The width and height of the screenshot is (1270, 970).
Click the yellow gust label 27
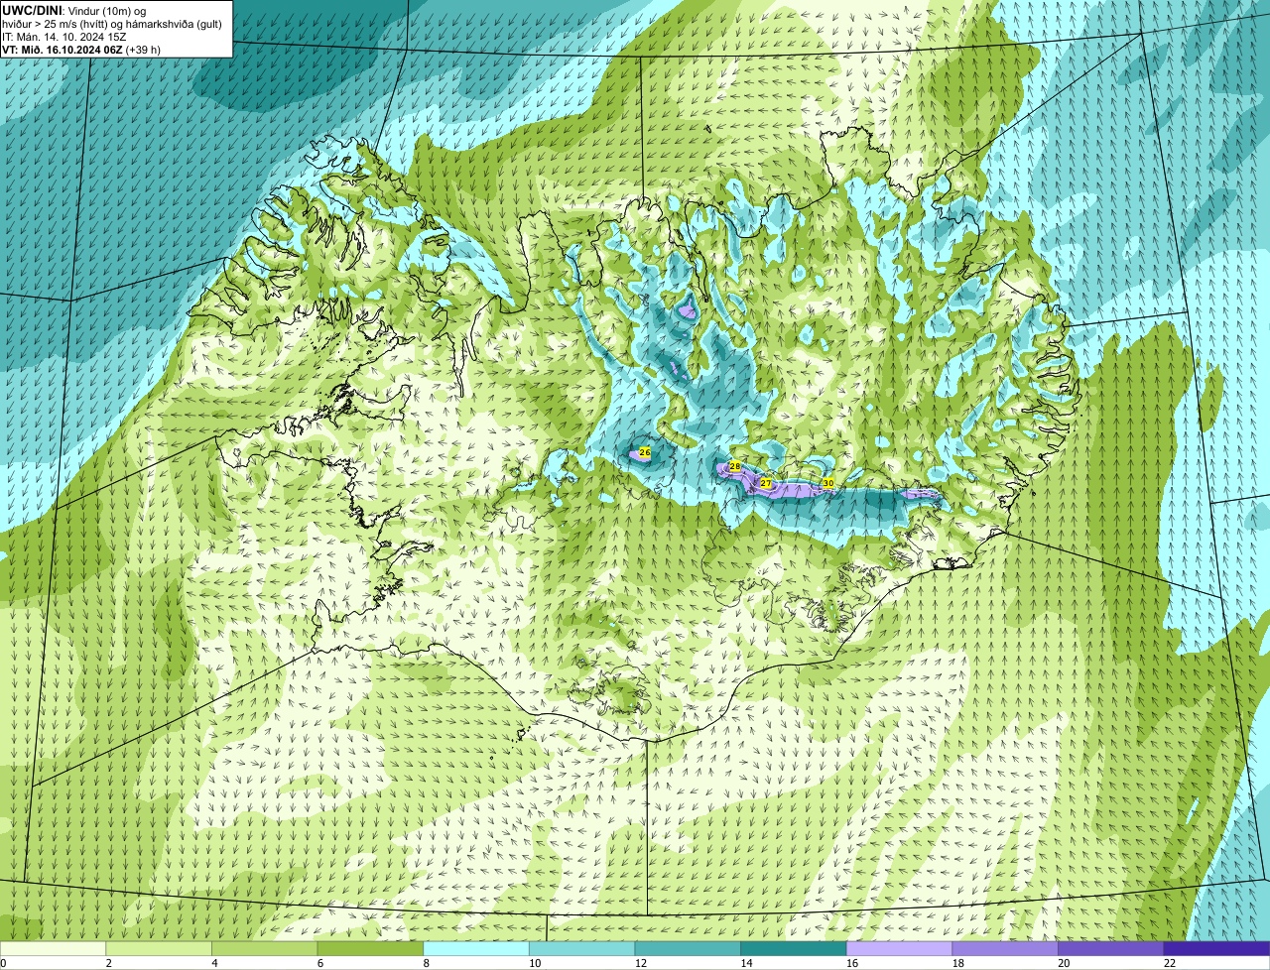(766, 483)
